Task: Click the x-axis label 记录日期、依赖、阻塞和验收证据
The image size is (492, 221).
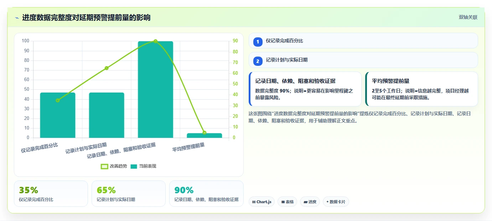Action: point(121,150)
